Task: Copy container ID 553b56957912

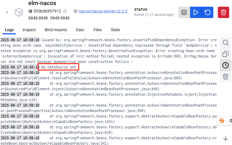Action: 65,11
